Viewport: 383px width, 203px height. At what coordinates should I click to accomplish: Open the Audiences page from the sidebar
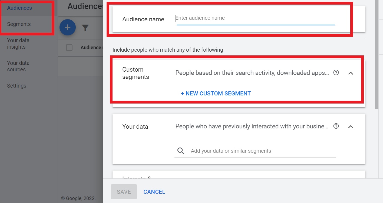19,8
